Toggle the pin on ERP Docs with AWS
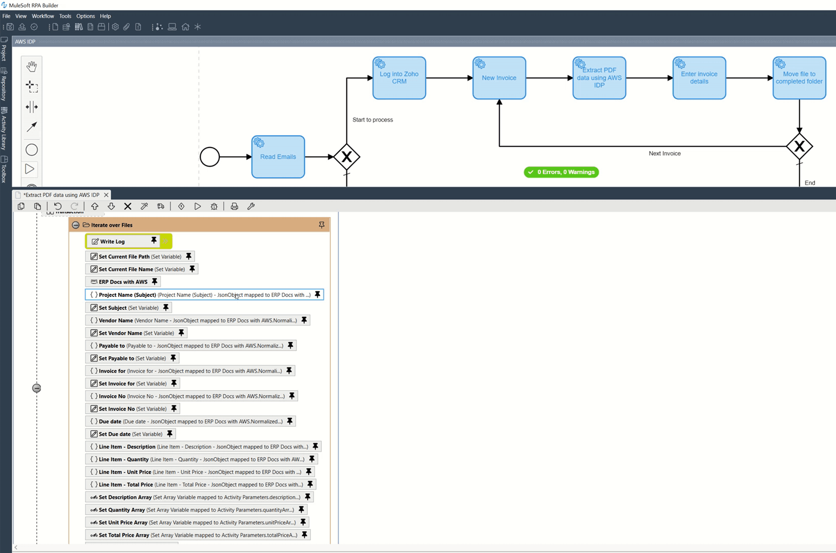 coord(155,281)
